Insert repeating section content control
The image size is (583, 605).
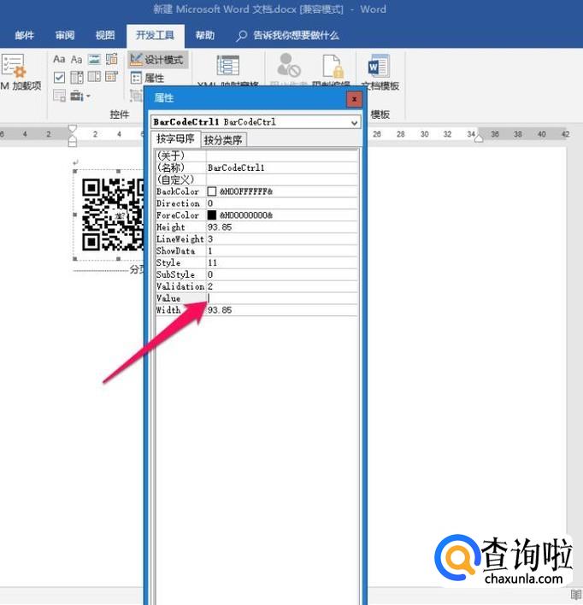[59, 96]
